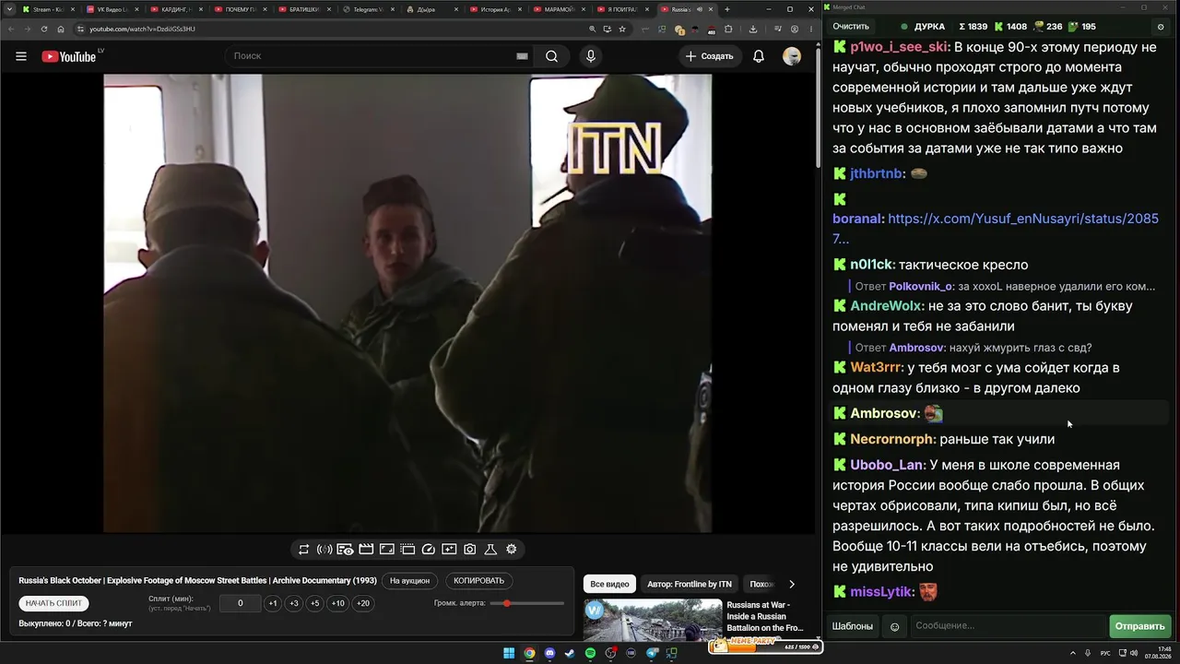Click the Сплит minutes number field

coord(241,603)
